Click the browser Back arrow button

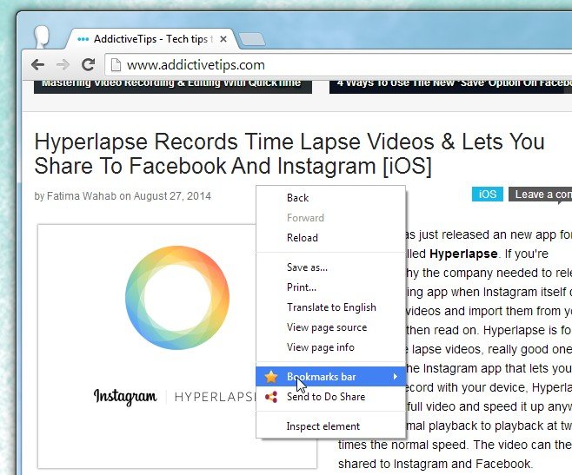38,65
